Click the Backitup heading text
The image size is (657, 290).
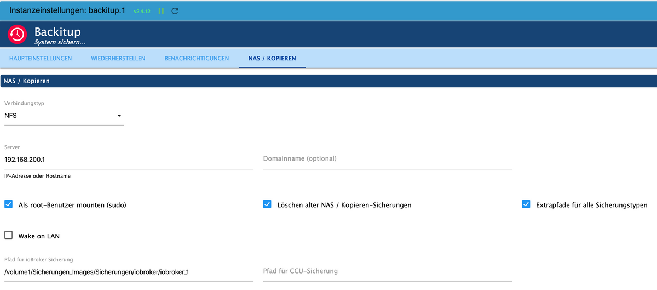[57, 32]
